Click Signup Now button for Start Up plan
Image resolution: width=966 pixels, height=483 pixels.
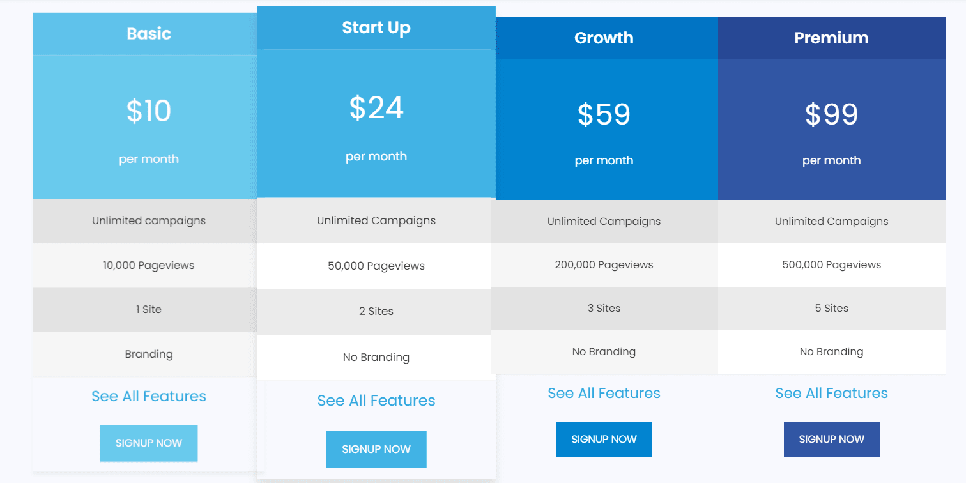376,449
